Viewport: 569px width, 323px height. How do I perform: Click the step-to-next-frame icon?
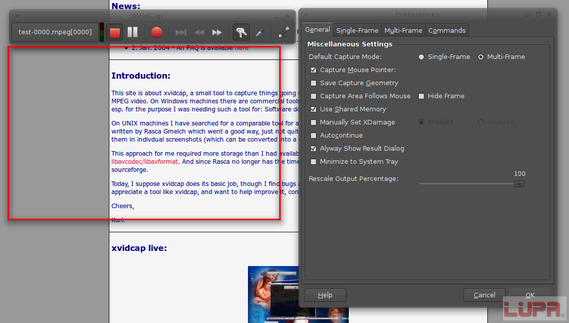180,33
